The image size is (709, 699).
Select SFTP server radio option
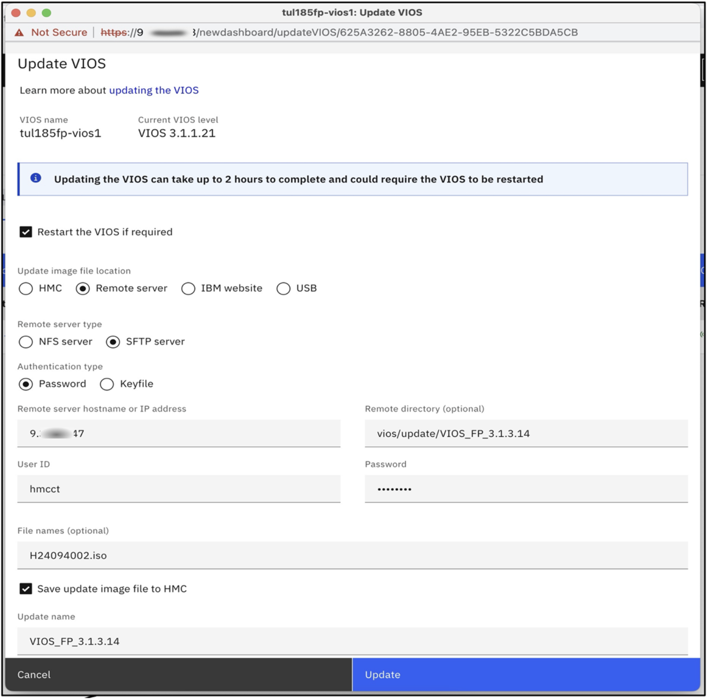pos(113,342)
